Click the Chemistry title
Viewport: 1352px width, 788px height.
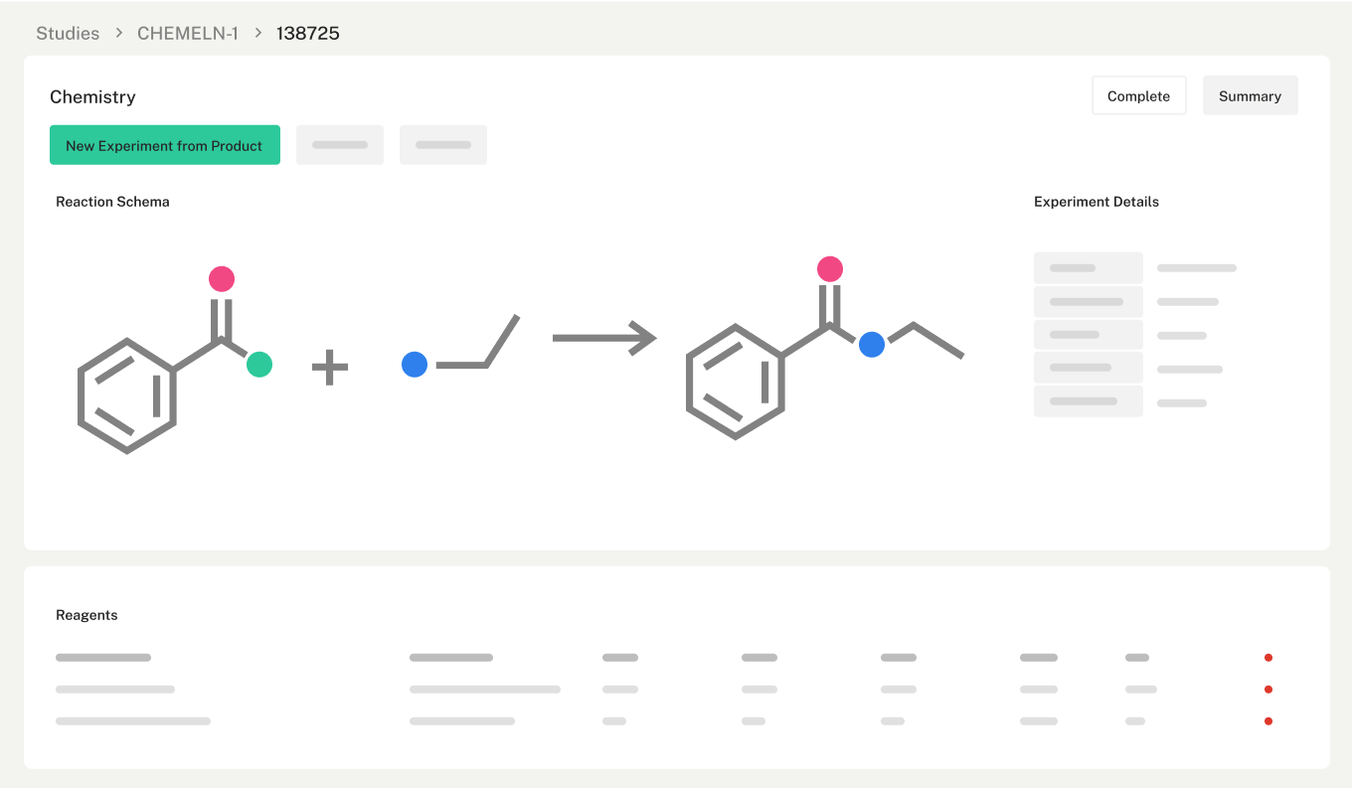(92, 96)
